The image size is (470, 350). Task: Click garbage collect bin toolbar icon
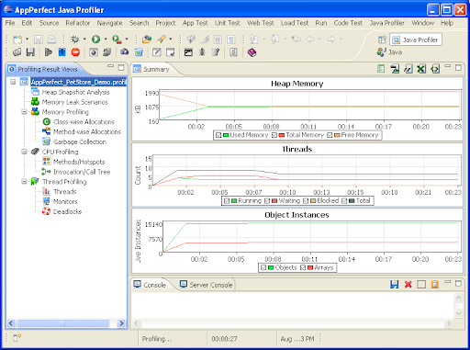pos(139,52)
